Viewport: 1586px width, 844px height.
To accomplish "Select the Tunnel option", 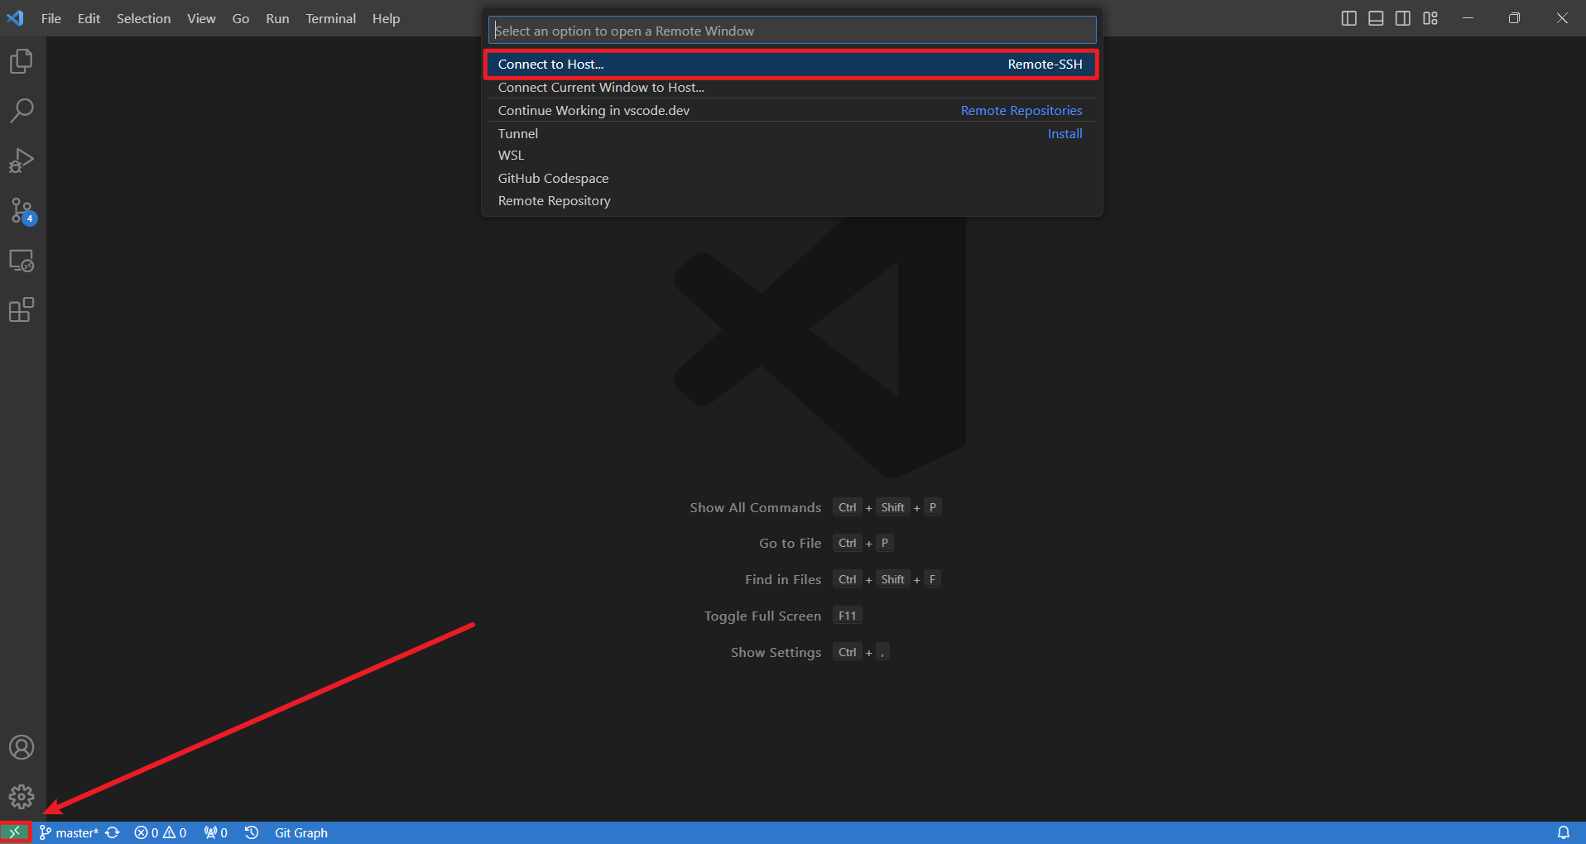I will pos(791,133).
